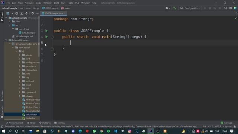Fold the main method at line 4
238x134 pixels.
[52, 37]
